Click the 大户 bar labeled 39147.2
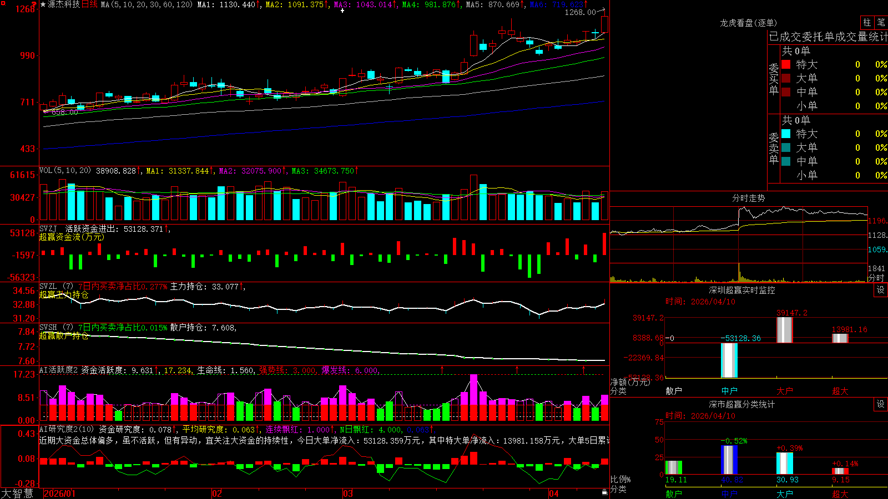The width and height of the screenshot is (888, 499). point(785,330)
